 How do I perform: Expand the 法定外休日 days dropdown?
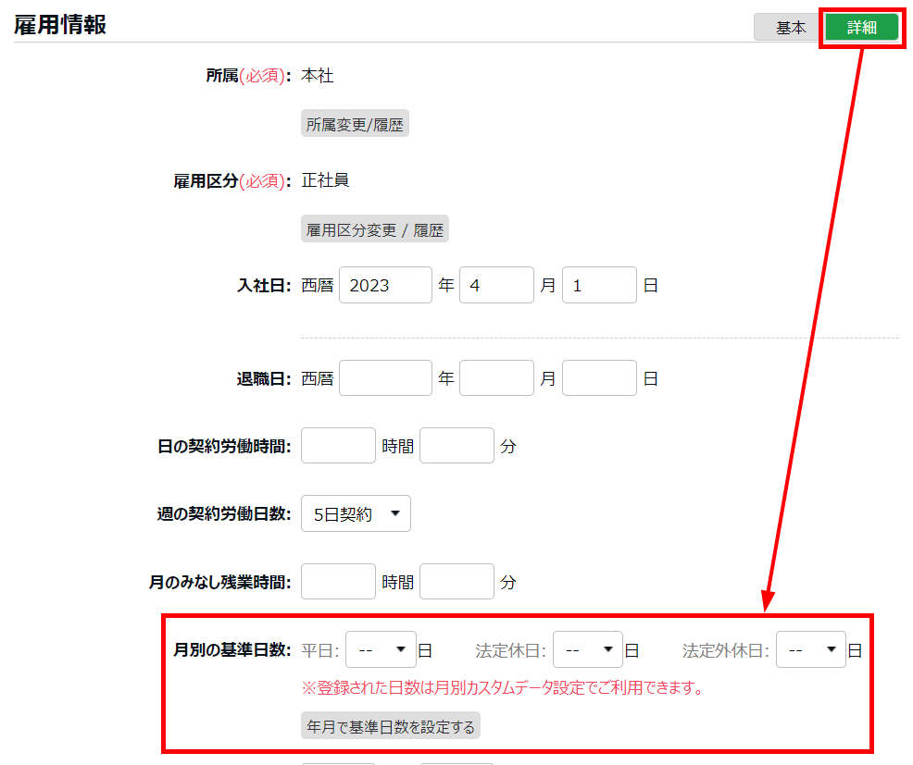810,650
